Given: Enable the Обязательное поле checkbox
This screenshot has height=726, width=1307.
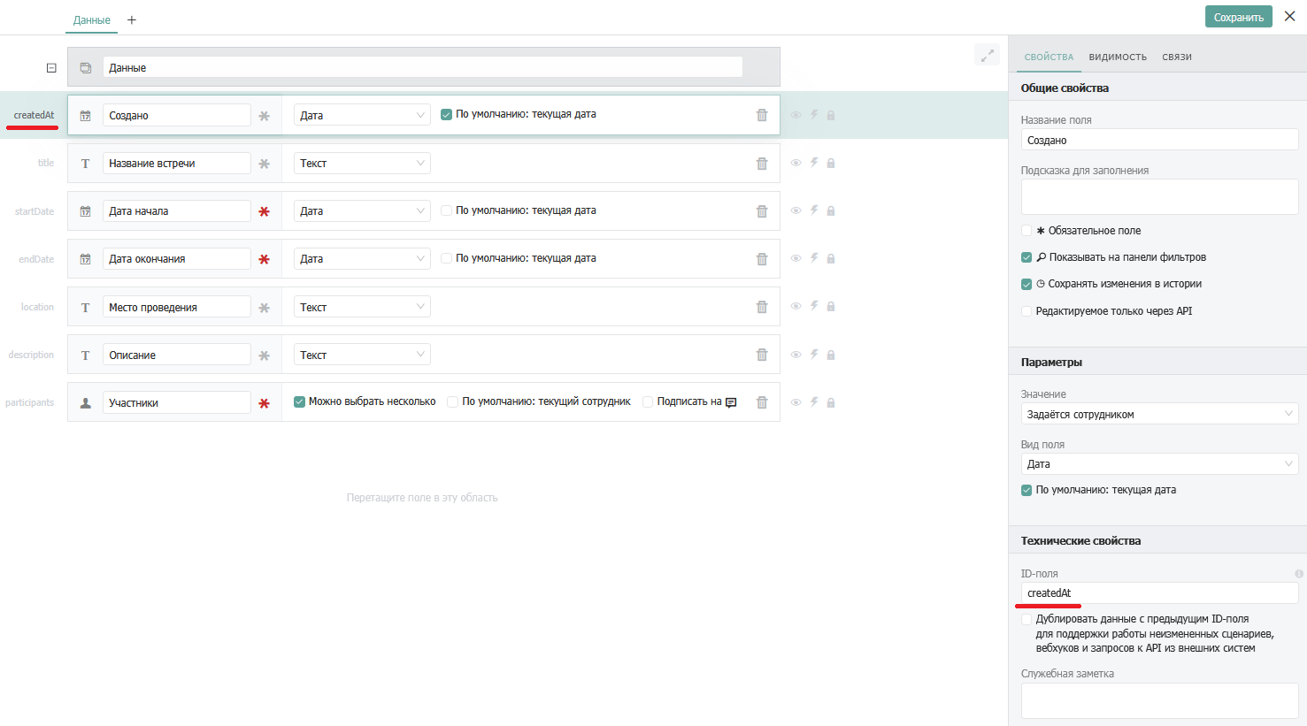Looking at the screenshot, I should point(1026,231).
